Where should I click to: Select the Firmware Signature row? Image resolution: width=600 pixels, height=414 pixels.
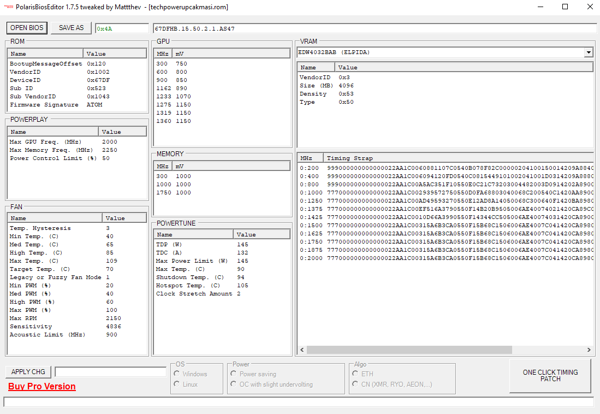pos(77,104)
